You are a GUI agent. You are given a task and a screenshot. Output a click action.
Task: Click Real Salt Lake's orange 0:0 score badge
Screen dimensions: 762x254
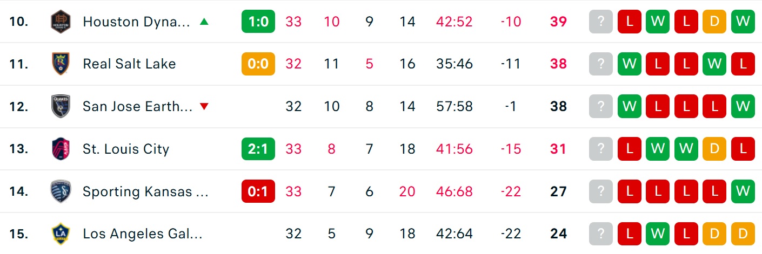258,64
